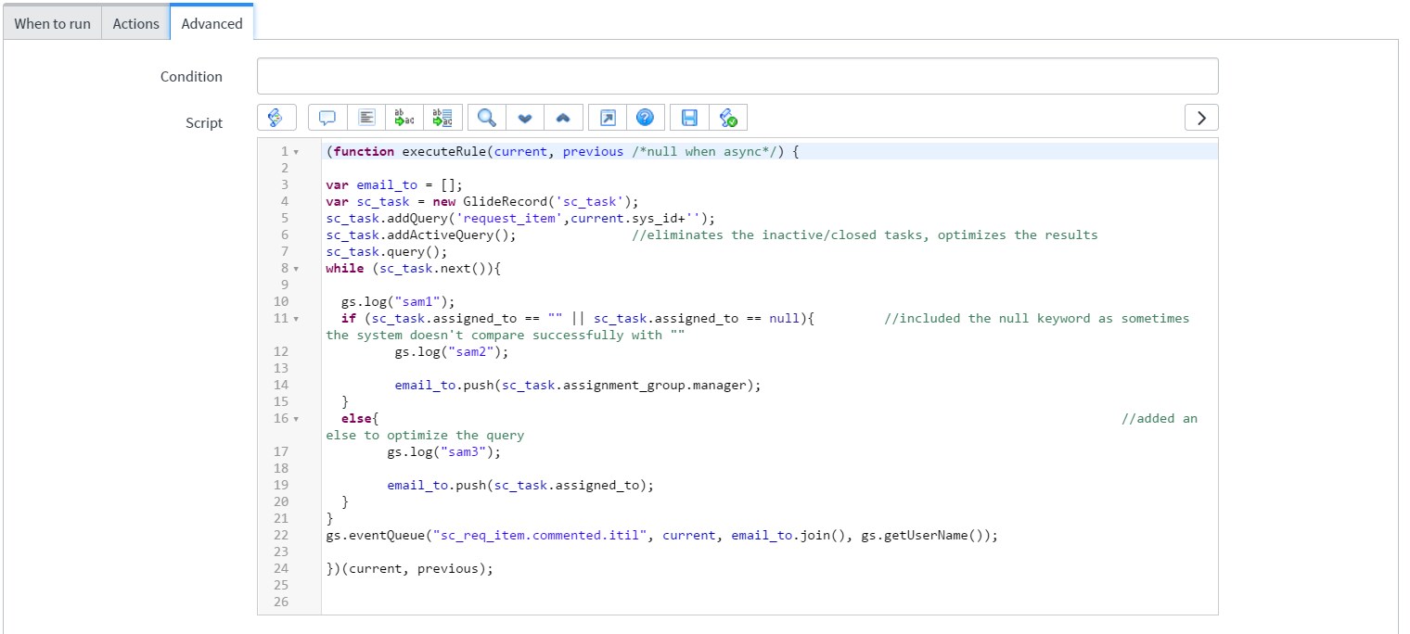Toggle the syntax highlighter icon

coord(276,118)
